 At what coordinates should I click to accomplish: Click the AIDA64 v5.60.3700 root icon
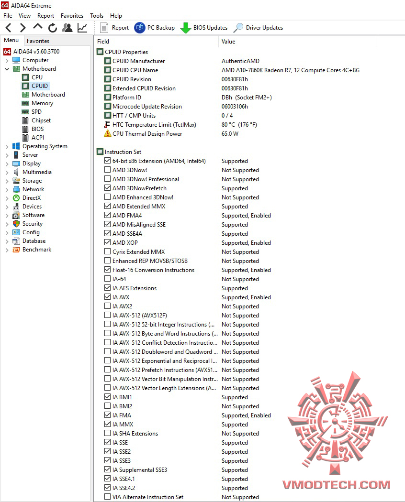[x=7, y=52]
